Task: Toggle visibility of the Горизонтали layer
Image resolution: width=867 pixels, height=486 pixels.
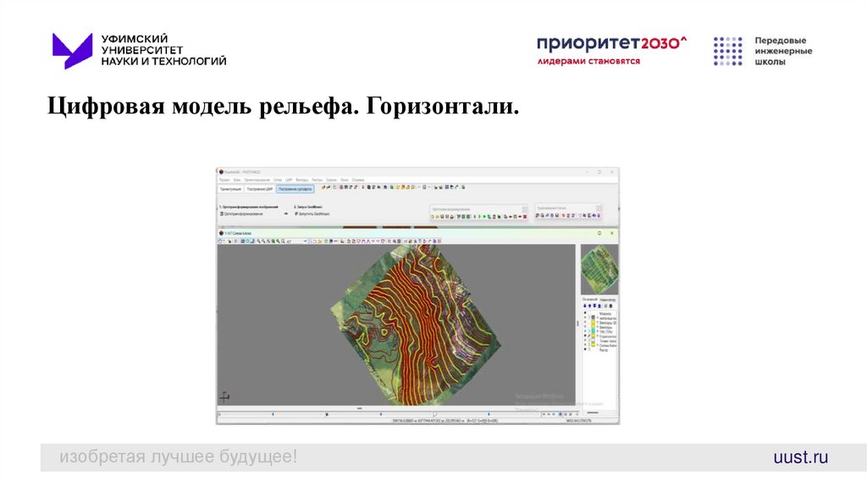Action: pos(585,336)
